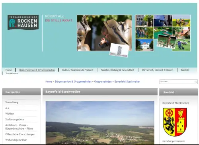Click the bronze statue header photo

pyautogui.click(x=104, y=33)
